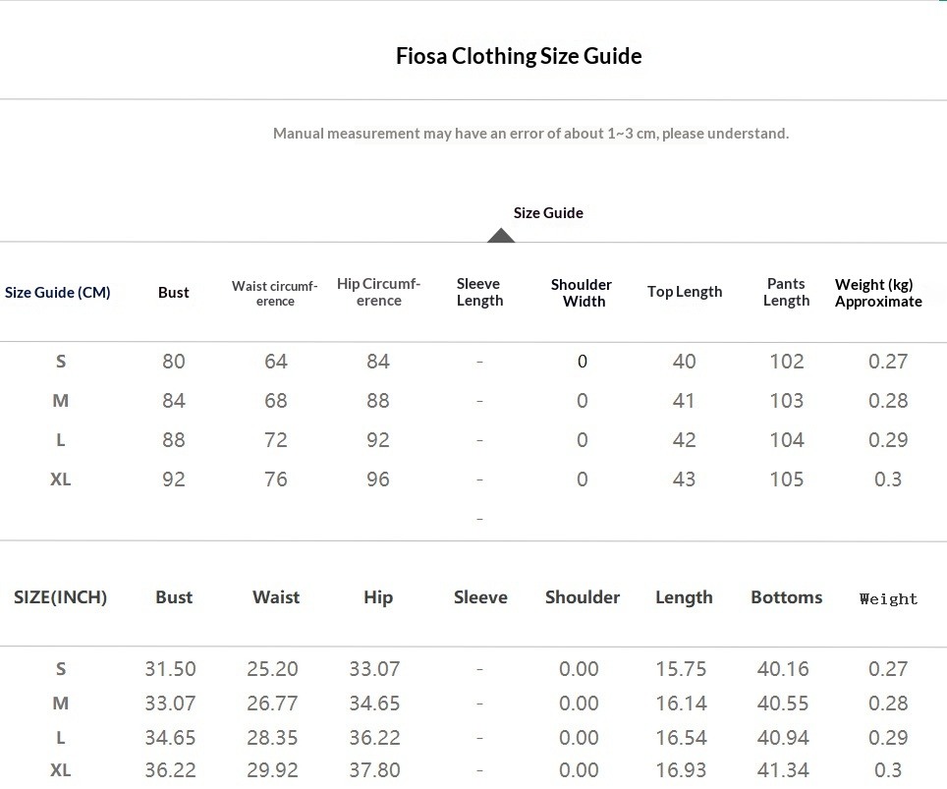
Task: Click the M size bust value 84
Action: coord(174,401)
